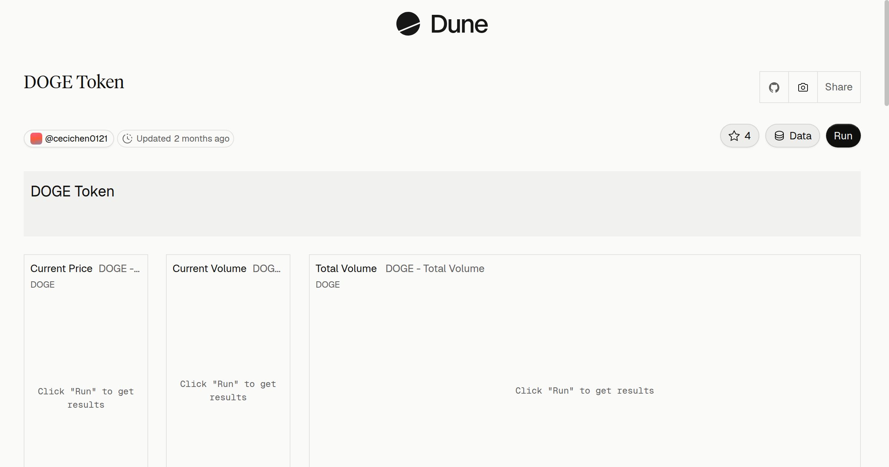The width and height of the screenshot is (889, 467).
Task: Click the Run prompt text in Total Volume panel
Action: point(585,391)
